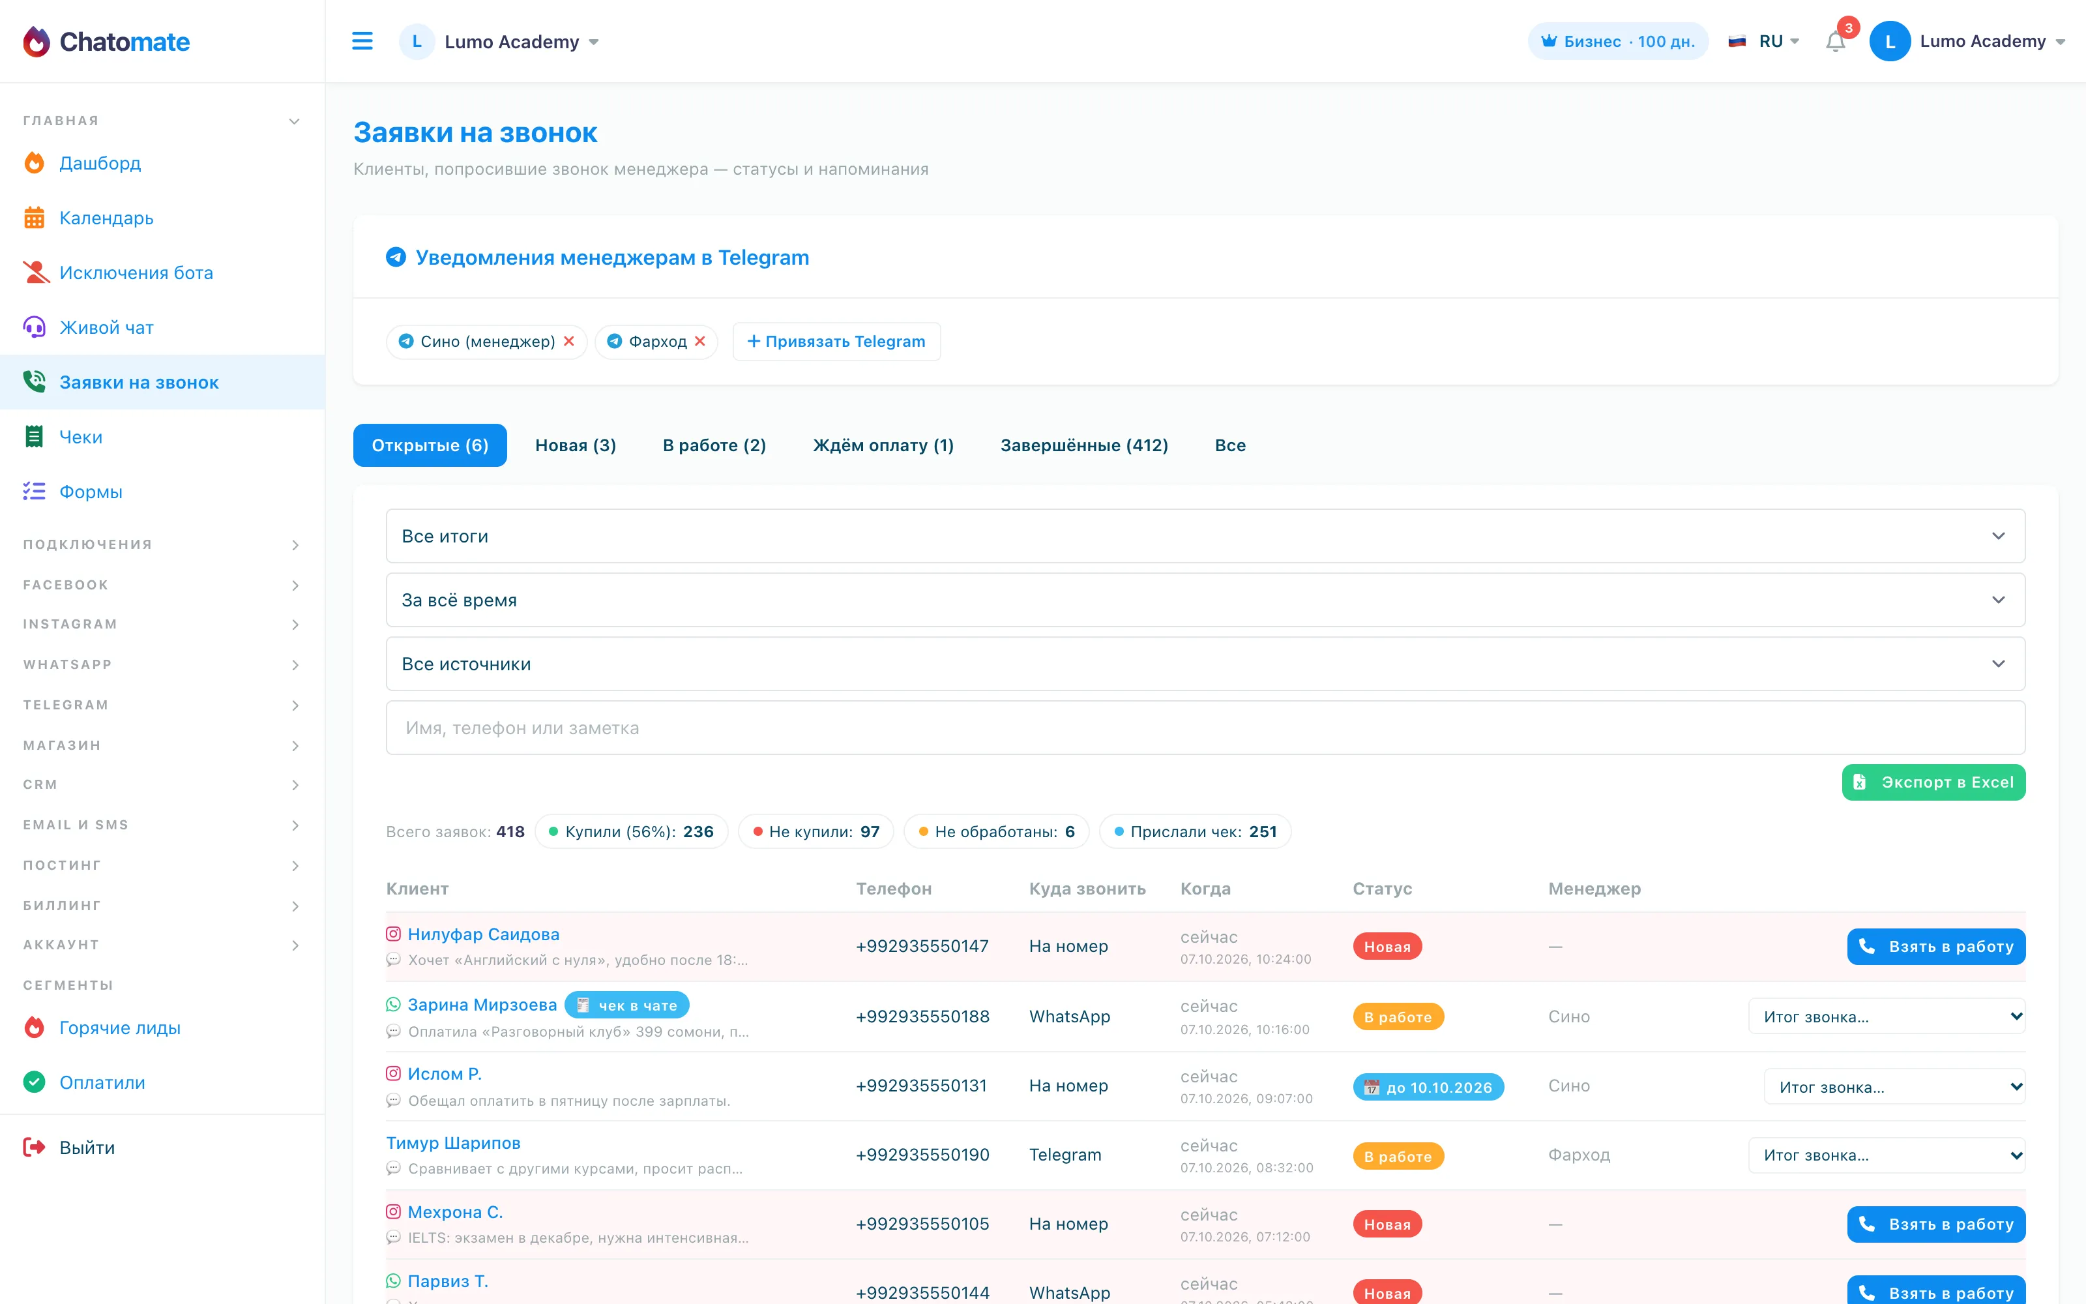Click Экспорт в Excel button

[1933, 782]
